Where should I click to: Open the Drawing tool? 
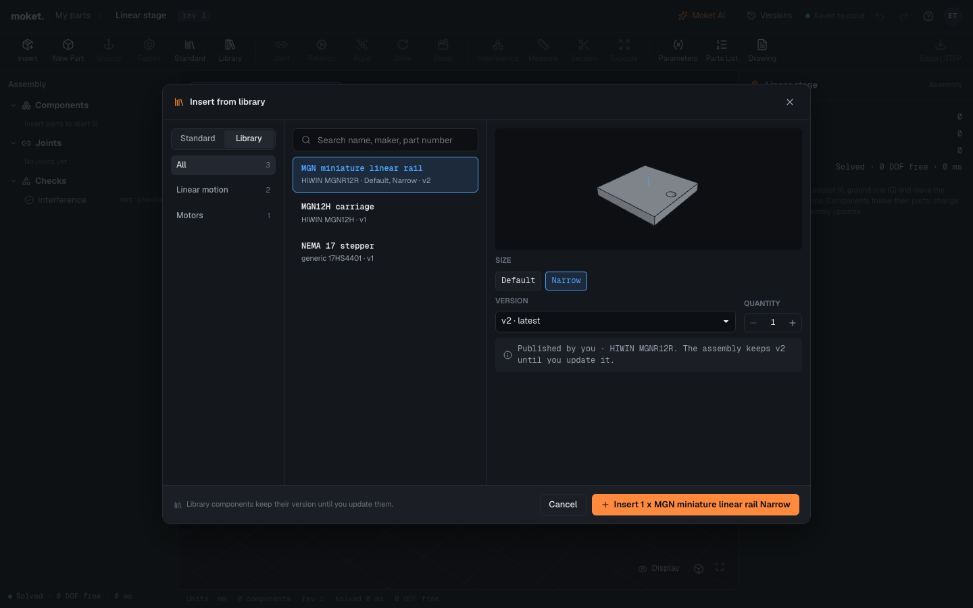(x=762, y=50)
